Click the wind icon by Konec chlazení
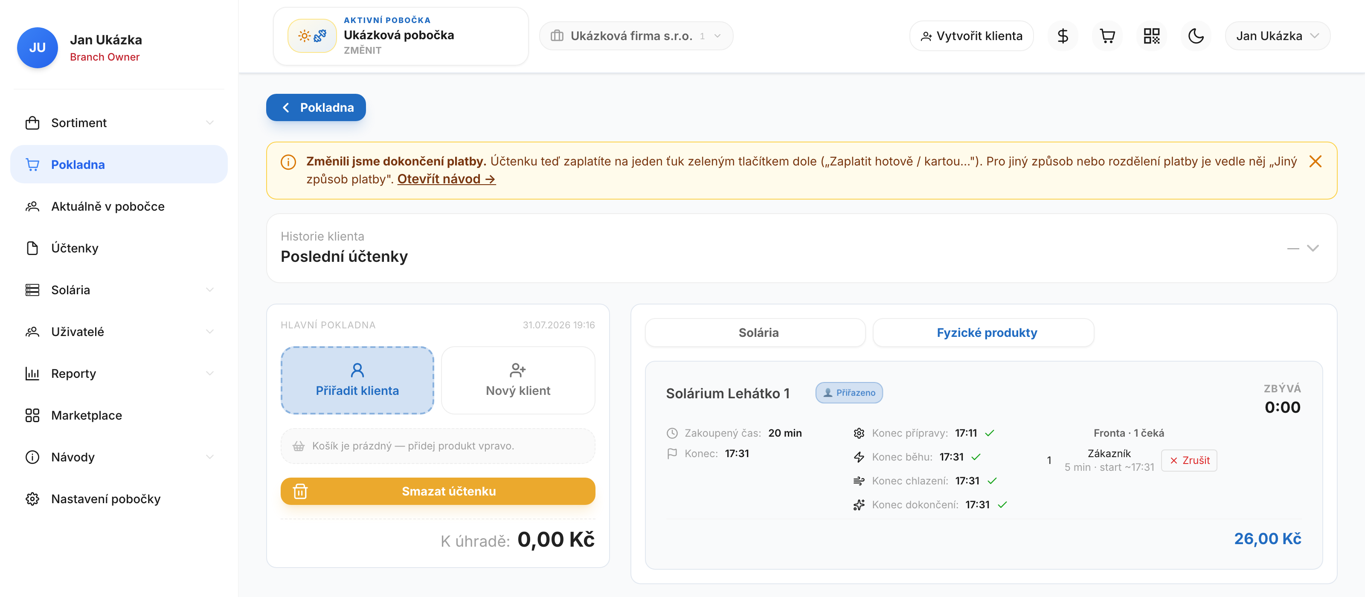Screen dimensions: 1365x597 [859, 481]
